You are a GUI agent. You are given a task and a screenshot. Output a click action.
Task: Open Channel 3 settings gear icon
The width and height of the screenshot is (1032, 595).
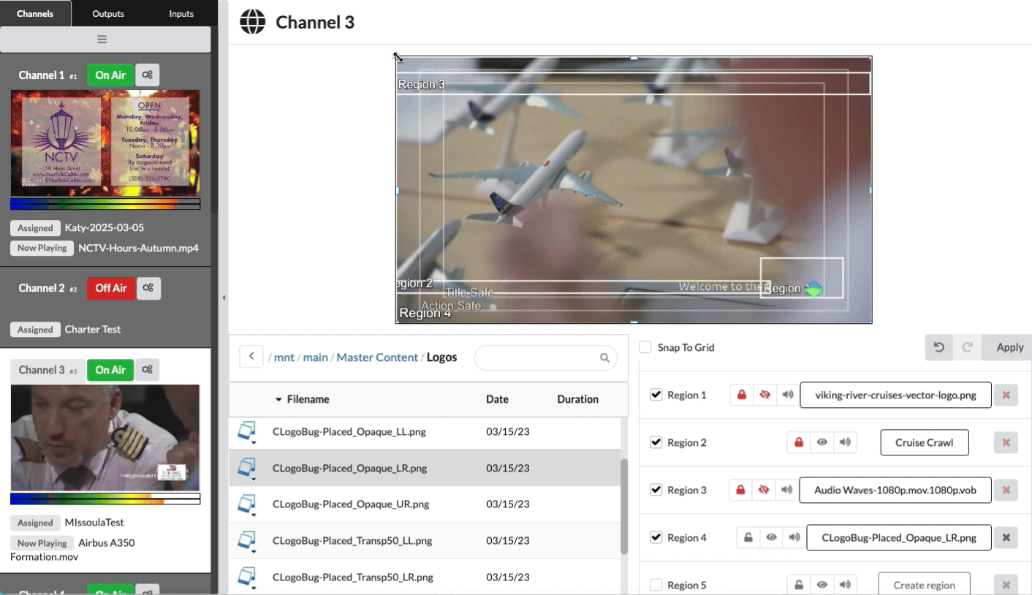147,370
